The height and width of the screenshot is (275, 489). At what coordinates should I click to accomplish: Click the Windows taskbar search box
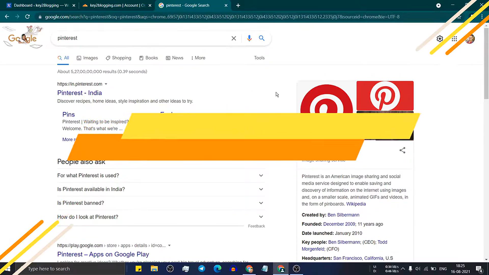coord(70,269)
